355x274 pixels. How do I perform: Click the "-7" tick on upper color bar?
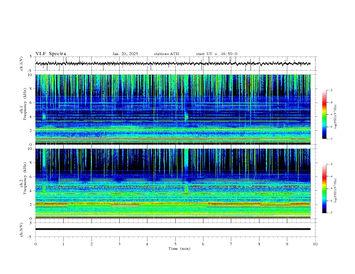point(330,139)
